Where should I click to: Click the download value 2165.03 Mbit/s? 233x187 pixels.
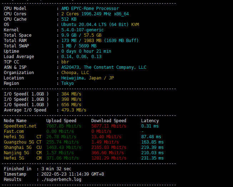click(109, 147)
